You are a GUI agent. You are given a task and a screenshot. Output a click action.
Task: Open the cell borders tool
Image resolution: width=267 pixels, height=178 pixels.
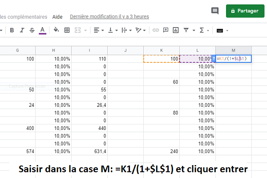click(x=67, y=30)
